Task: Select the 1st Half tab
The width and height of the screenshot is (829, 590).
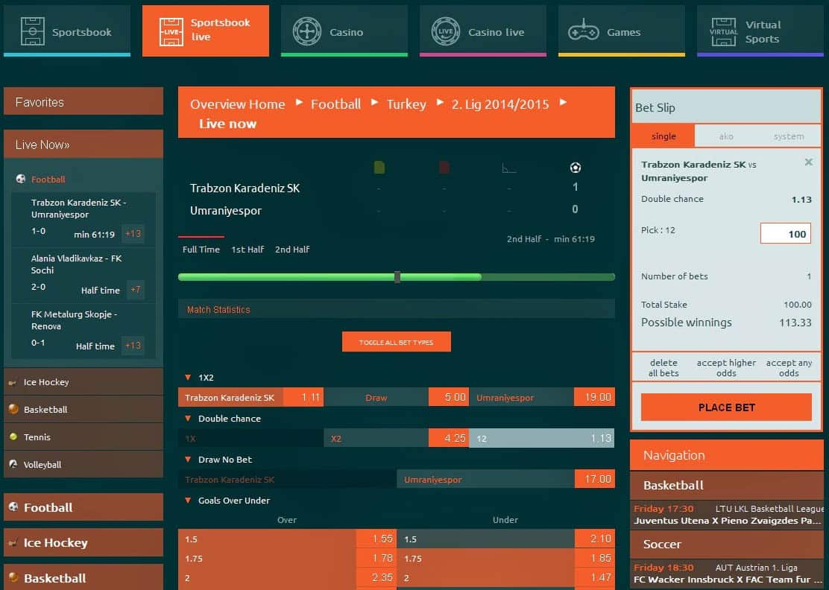Action: pos(248,250)
